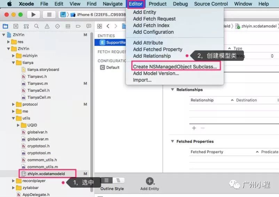Expand the mizhiyin folder
The height and width of the screenshot is (197, 279).
pyautogui.click(x=13, y=56)
